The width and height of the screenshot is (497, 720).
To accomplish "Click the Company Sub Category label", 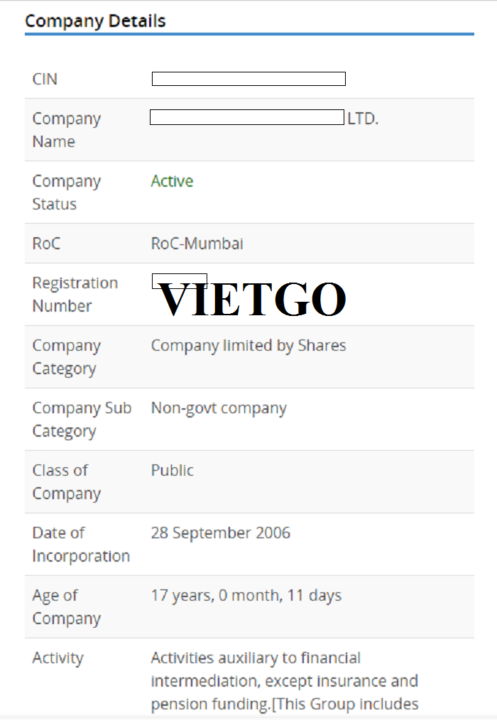I will pyautogui.click(x=82, y=419).
